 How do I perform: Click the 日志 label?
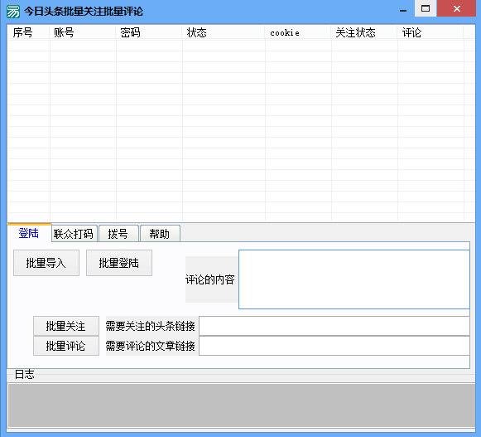tap(25, 374)
